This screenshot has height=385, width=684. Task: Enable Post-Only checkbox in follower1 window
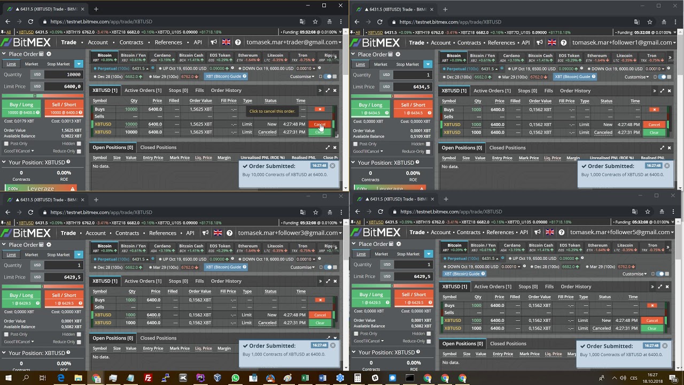pyautogui.click(x=355, y=144)
